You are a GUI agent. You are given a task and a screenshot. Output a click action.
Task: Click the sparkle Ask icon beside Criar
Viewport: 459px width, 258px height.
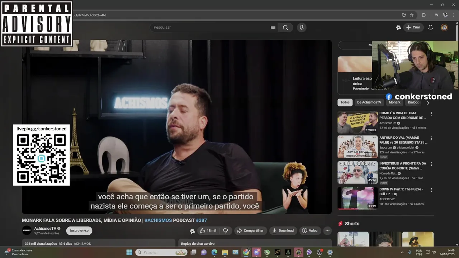coord(398,28)
